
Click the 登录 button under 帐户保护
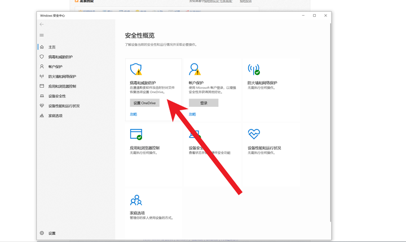204,103
